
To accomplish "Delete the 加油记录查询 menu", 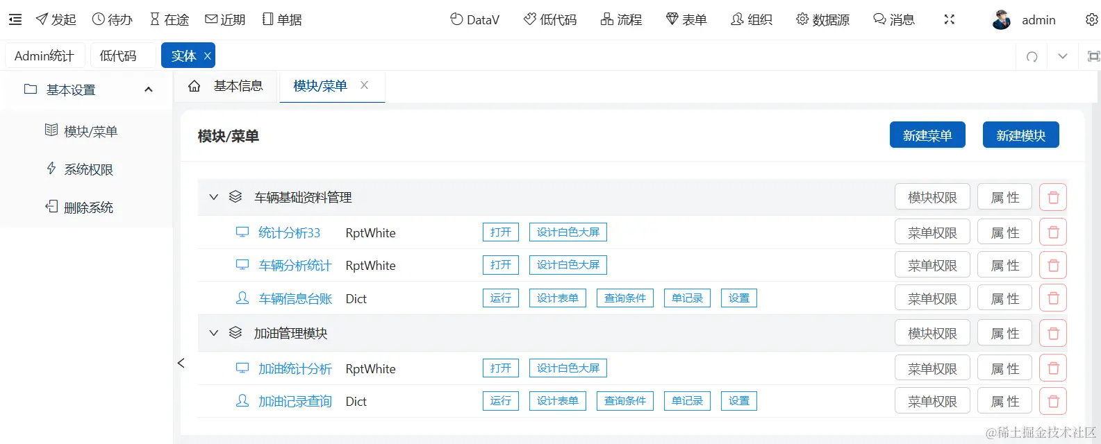I will [x=1053, y=401].
